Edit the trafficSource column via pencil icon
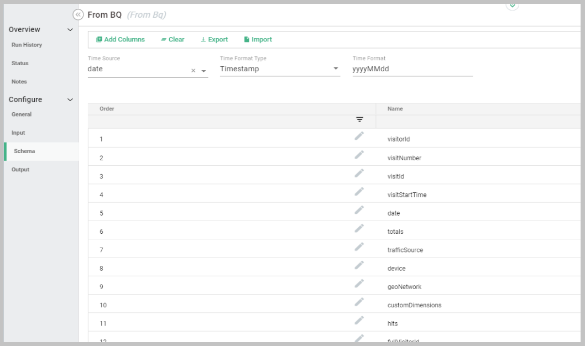 tap(359, 247)
